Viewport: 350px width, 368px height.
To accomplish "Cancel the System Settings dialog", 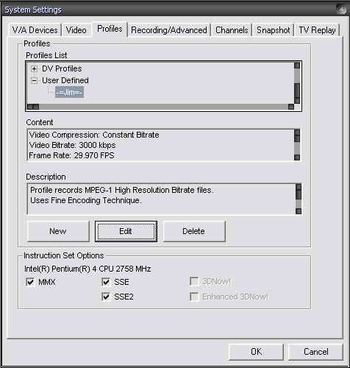I will click(315, 352).
